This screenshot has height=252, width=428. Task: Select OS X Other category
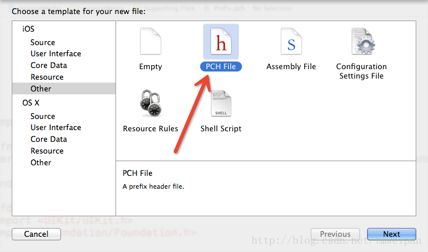[40, 162]
